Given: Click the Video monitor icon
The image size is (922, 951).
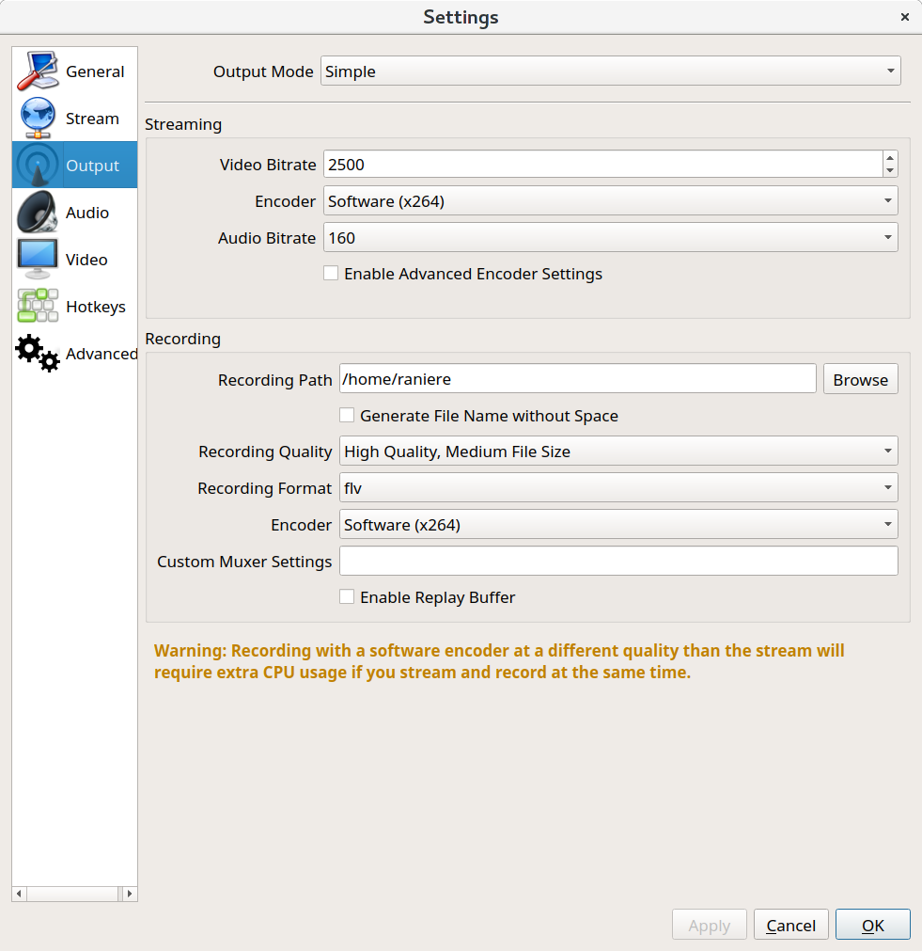Looking at the screenshot, I should (38, 260).
